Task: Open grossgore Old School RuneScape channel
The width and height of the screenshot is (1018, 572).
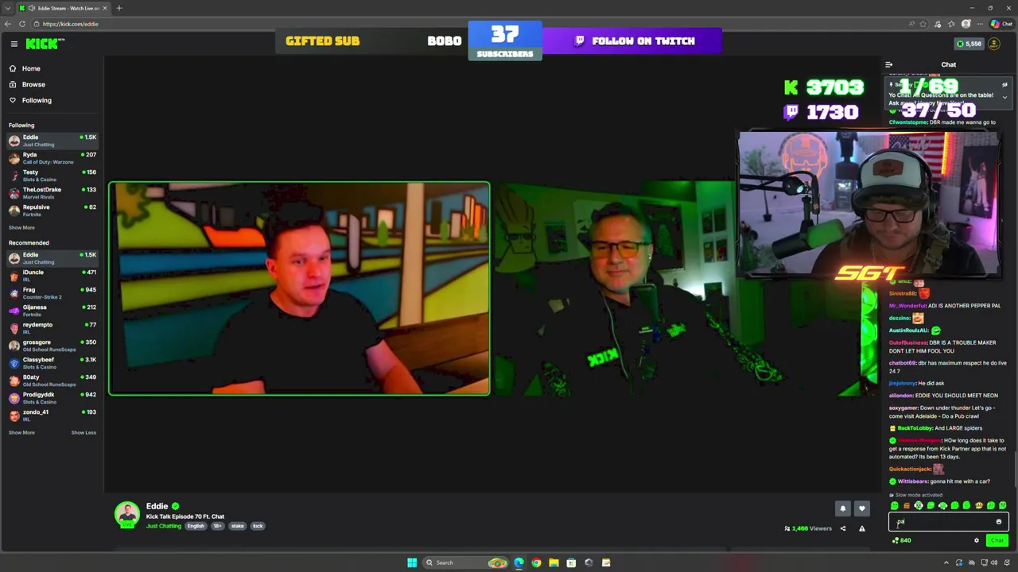Action: pos(52,346)
